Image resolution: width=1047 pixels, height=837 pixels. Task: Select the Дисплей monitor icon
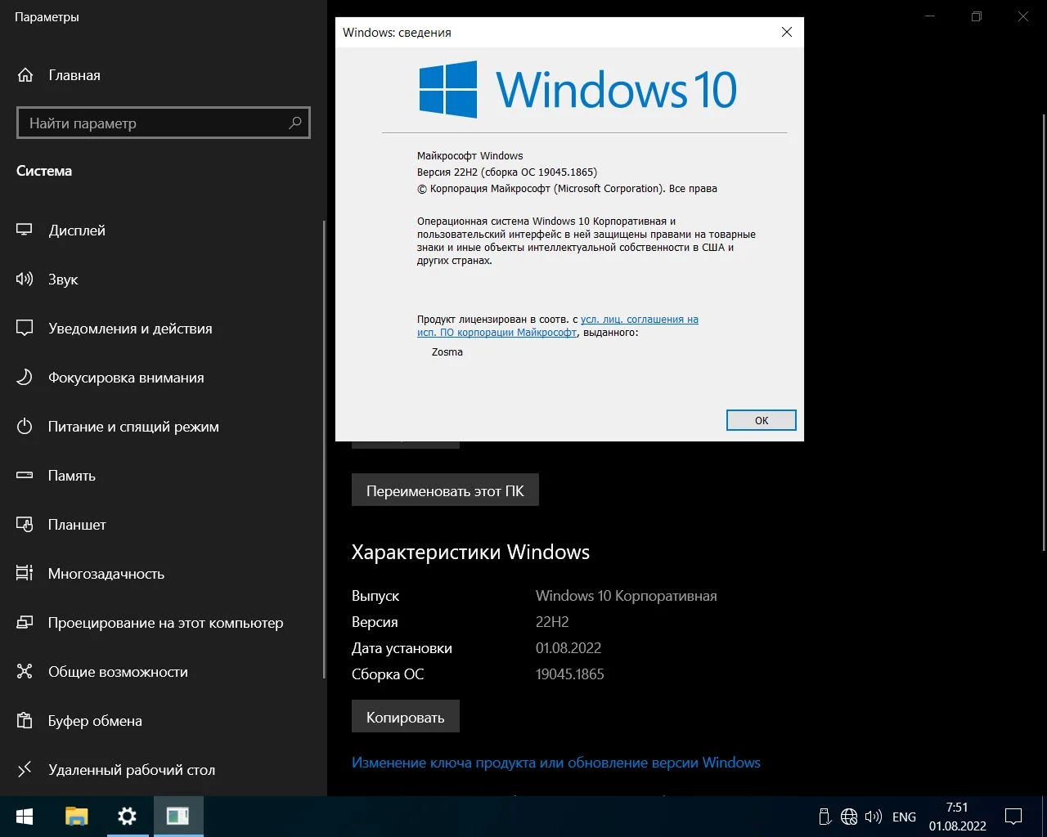(25, 231)
